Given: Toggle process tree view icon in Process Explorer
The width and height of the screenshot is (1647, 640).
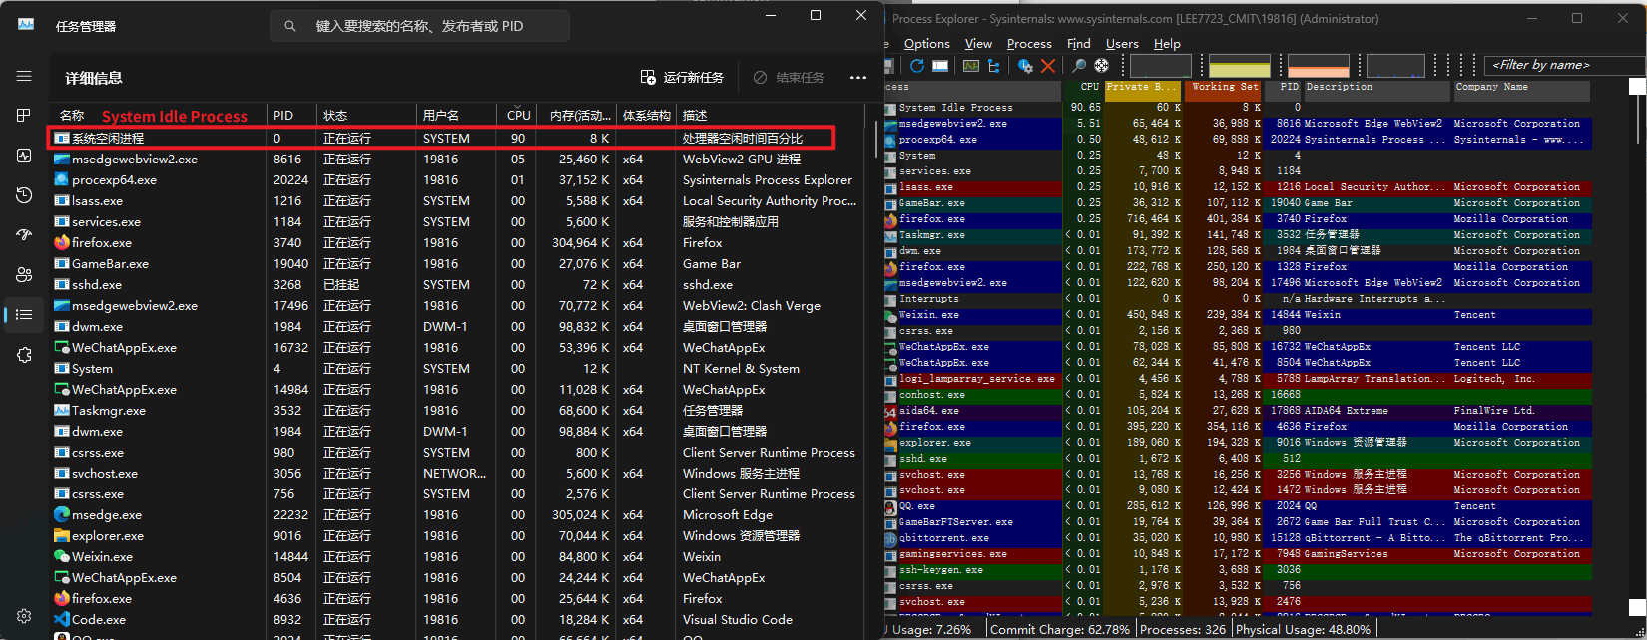Looking at the screenshot, I should pos(994,66).
